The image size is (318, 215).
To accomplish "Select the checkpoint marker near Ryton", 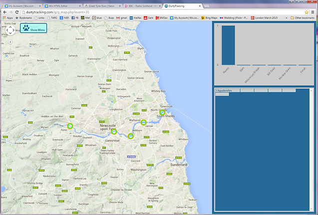I will click(x=70, y=126).
